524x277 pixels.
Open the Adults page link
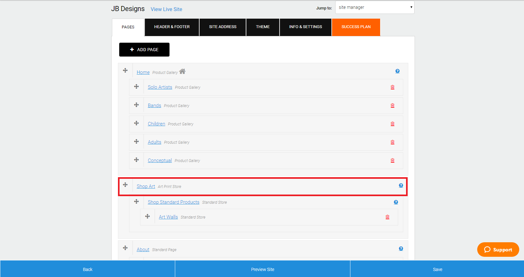(x=154, y=142)
